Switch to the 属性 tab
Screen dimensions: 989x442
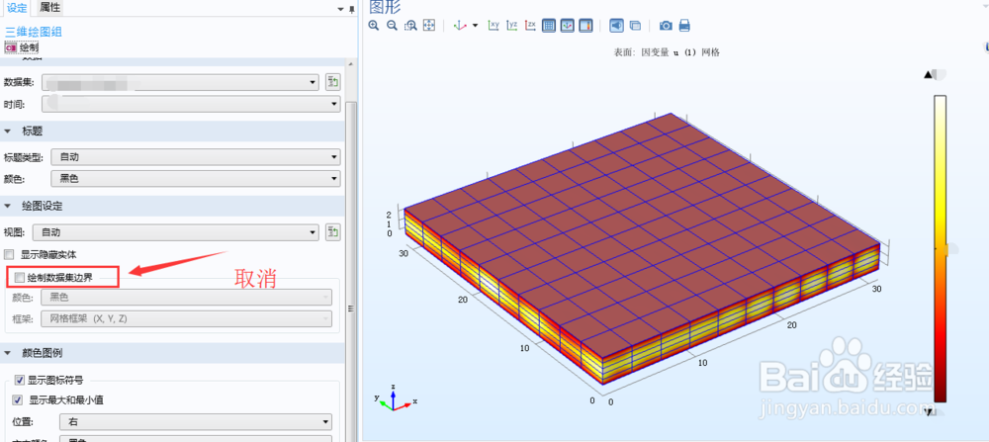pyautogui.click(x=49, y=8)
